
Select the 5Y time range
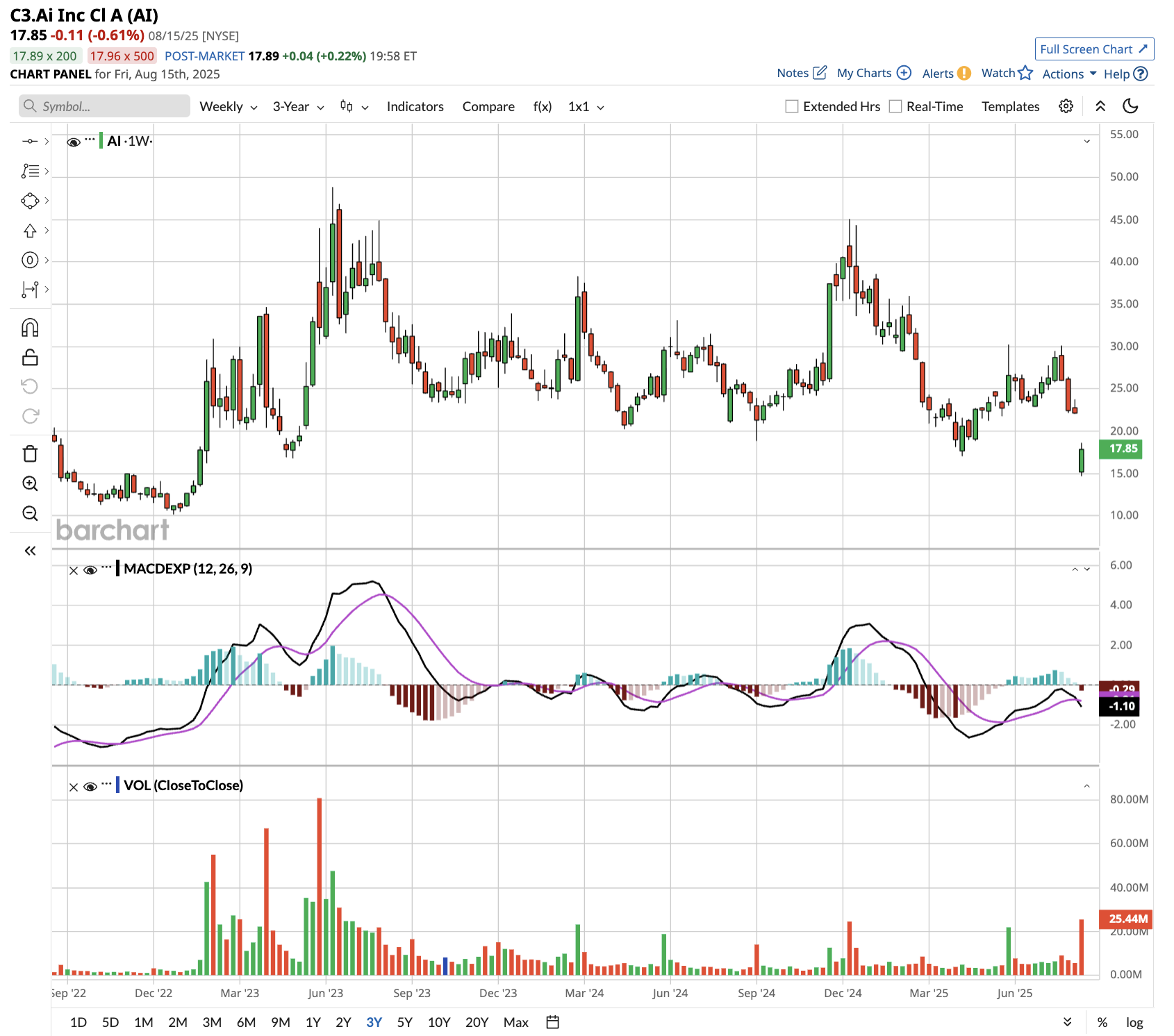click(405, 1022)
